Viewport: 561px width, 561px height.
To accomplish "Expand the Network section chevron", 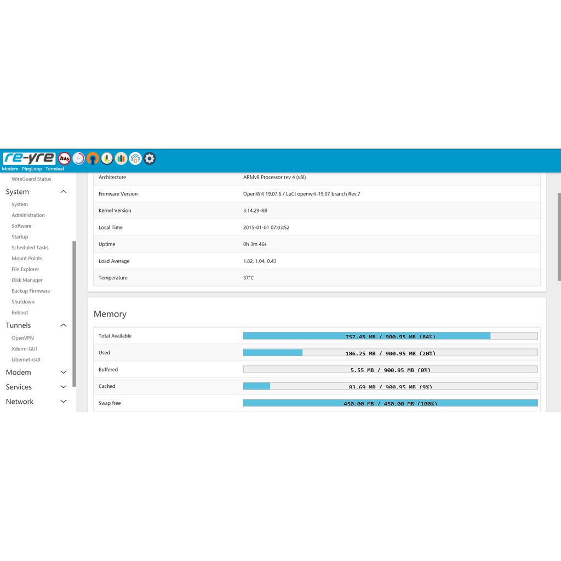I will (x=64, y=402).
